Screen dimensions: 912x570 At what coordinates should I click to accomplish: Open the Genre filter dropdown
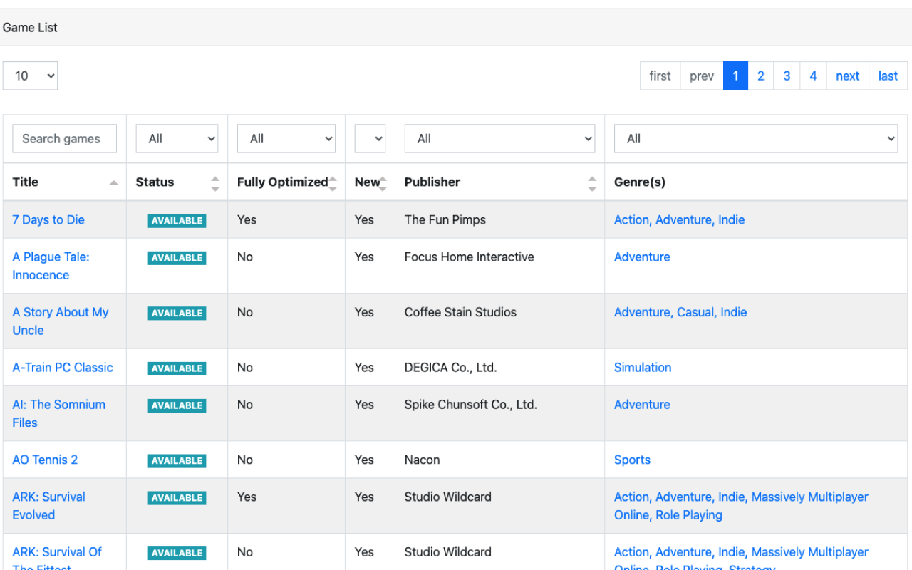click(x=756, y=139)
